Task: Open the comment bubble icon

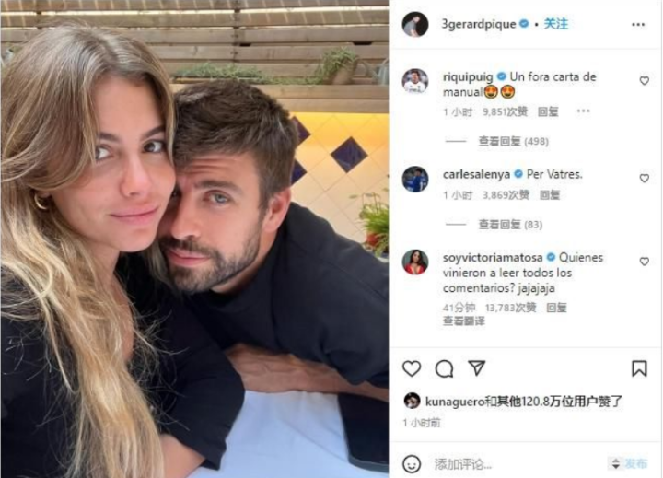Action: click(x=444, y=368)
